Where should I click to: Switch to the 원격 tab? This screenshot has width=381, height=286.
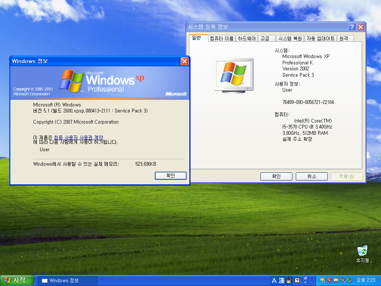[x=345, y=38]
